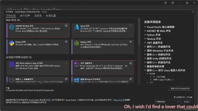Switch to the 工作负荷 tab

point(11,16)
